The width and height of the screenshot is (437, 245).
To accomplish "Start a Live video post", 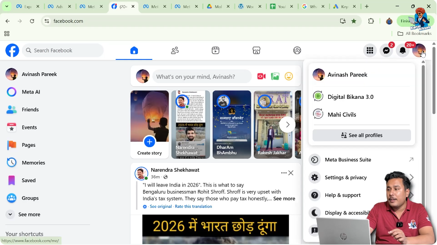I will (x=261, y=76).
